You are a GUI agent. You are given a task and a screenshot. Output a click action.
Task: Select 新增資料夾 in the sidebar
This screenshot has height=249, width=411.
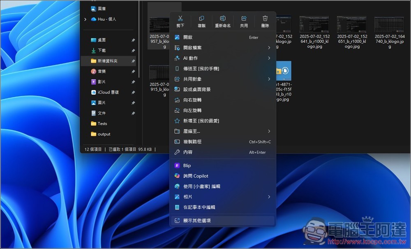(108, 61)
